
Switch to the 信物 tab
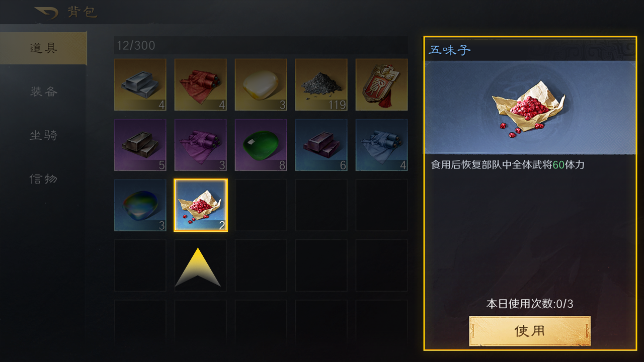(x=43, y=178)
